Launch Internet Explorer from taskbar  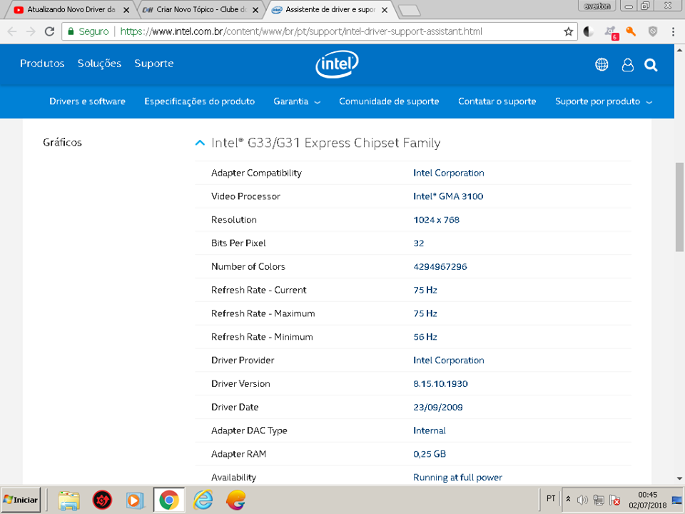203,500
